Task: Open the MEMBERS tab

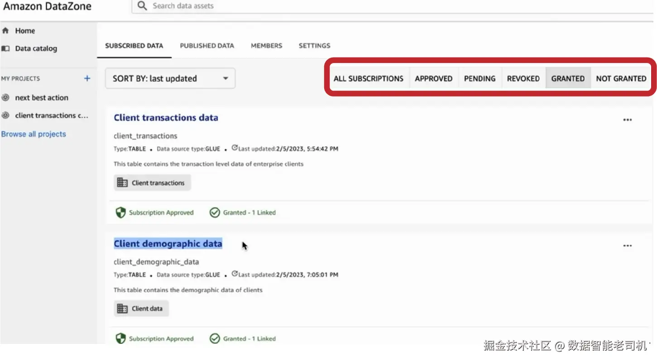Action: pyautogui.click(x=267, y=46)
